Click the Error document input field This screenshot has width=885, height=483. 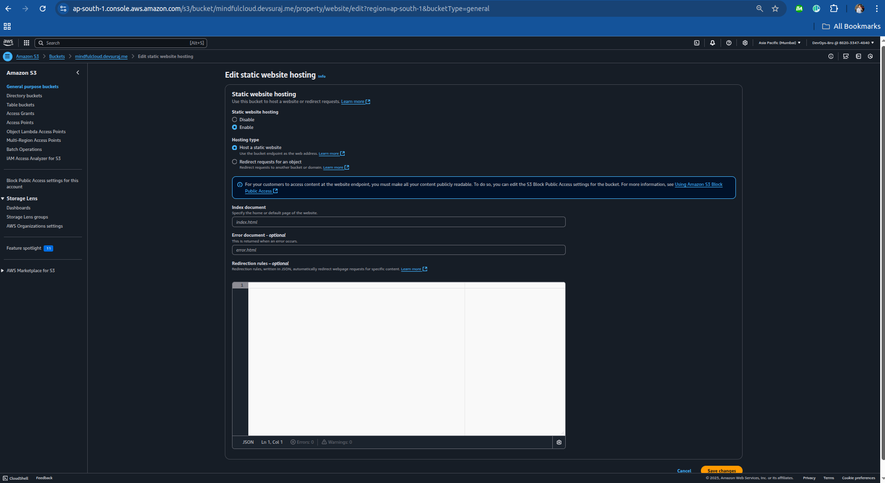click(399, 250)
